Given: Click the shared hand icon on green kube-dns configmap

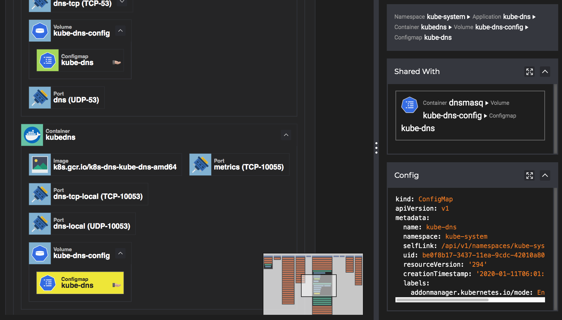Looking at the screenshot, I should click(x=117, y=62).
